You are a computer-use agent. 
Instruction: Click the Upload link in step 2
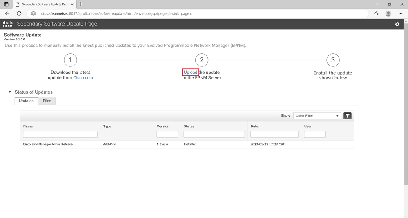[190, 73]
